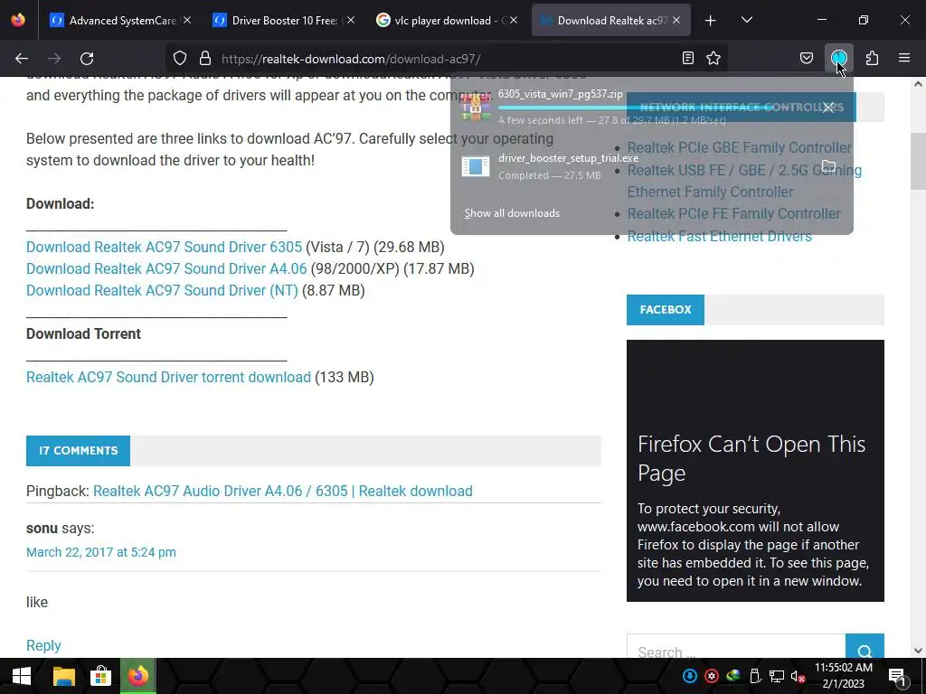Viewport: 926px width, 694px height.
Task: Click the Firefox logo in the title bar
Action: pyautogui.click(x=18, y=20)
